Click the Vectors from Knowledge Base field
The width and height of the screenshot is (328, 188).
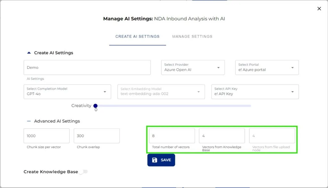click(222, 136)
